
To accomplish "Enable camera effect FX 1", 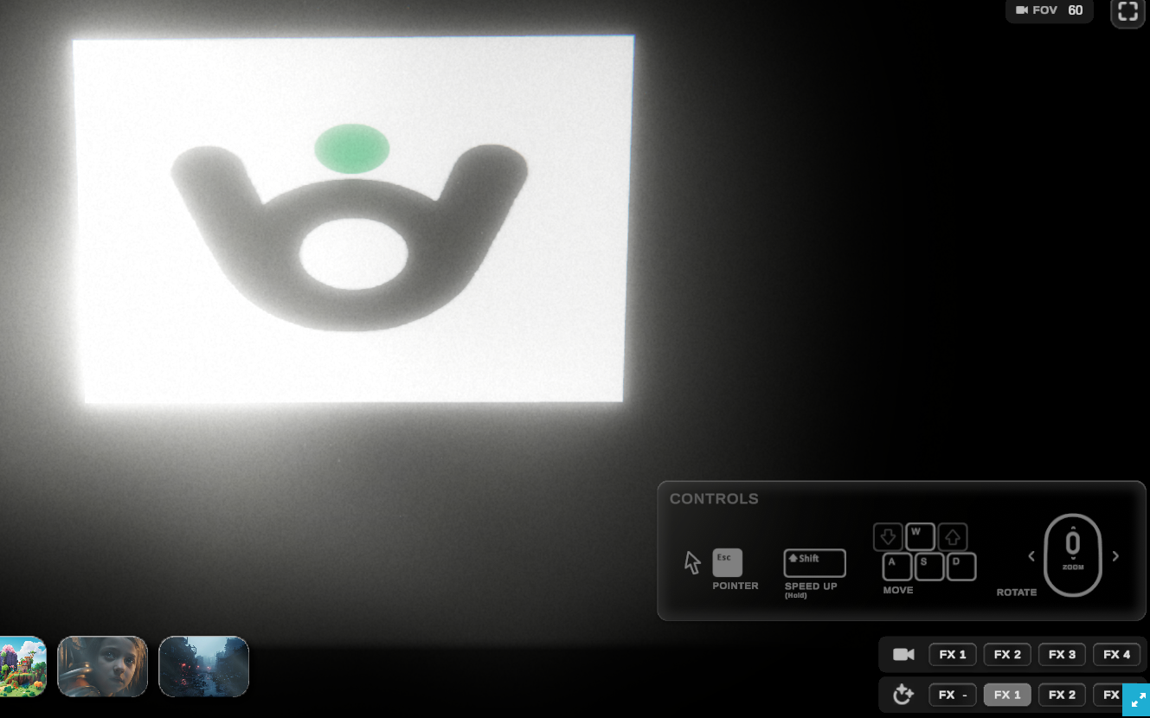I will (953, 655).
